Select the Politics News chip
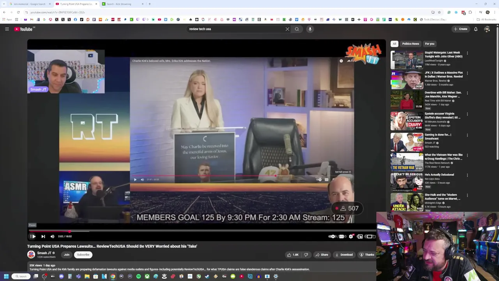This screenshot has width=499, height=281. point(411,44)
